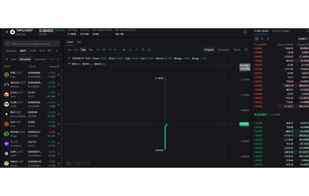The width and height of the screenshot is (309, 196).
Task: Select the All zone filter
Action: [x=7, y=59]
